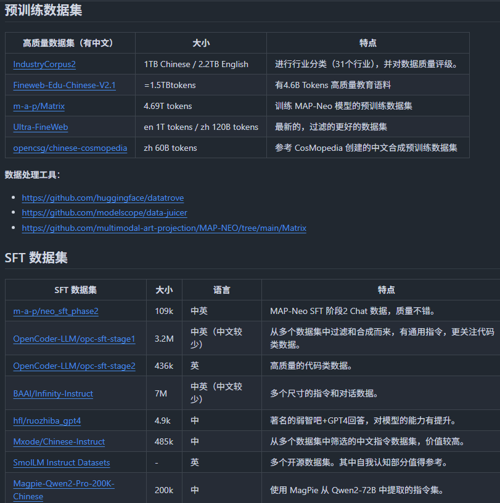Open the huggingface/datatrove GitHub link
Screen dimensions: 500x503
pos(103,198)
